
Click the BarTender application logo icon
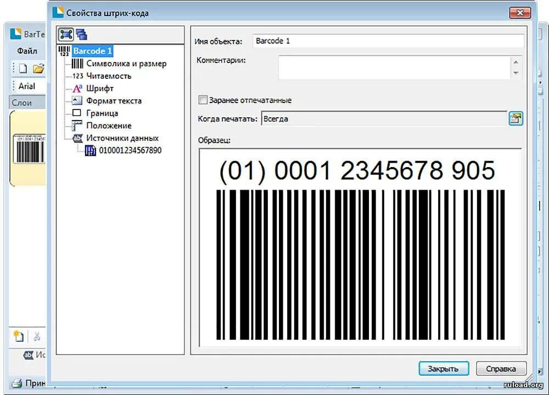coord(16,34)
